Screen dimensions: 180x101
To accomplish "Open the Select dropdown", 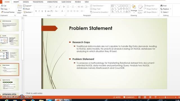I will pyautogui.click(x=165, y=12).
